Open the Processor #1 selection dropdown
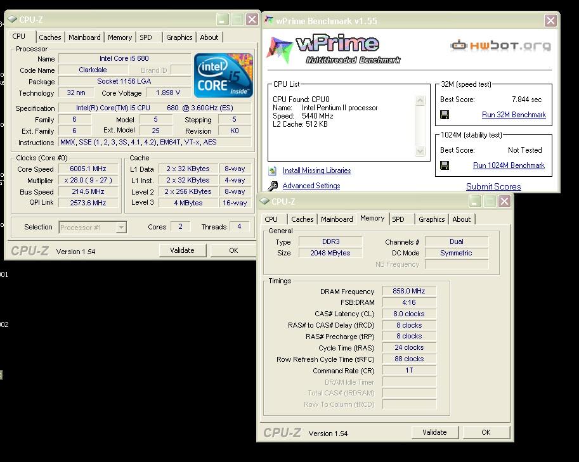 [x=121, y=228]
